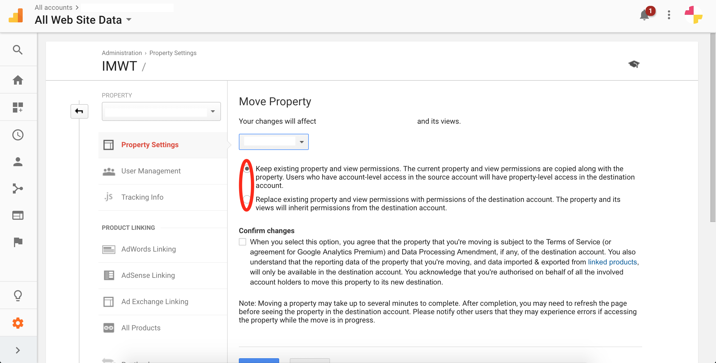This screenshot has height=363, width=716.
Task: Open User Management menu item
Action: [151, 171]
